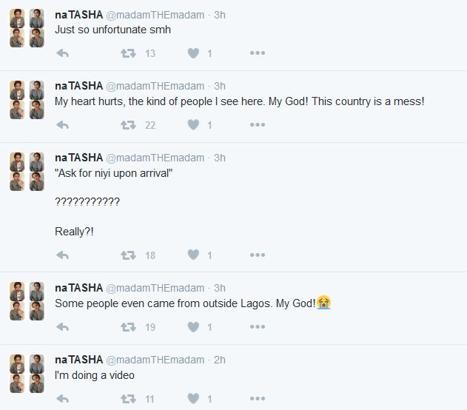Open more options on "Ask for niyi" tweet

tap(257, 255)
